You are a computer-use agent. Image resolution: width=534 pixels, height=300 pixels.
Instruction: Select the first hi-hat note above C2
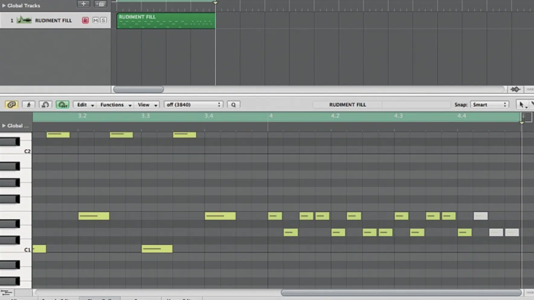pyautogui.click(x=58, y=135)
